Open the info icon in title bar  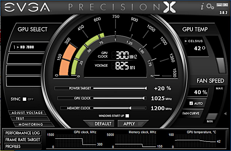202,7
